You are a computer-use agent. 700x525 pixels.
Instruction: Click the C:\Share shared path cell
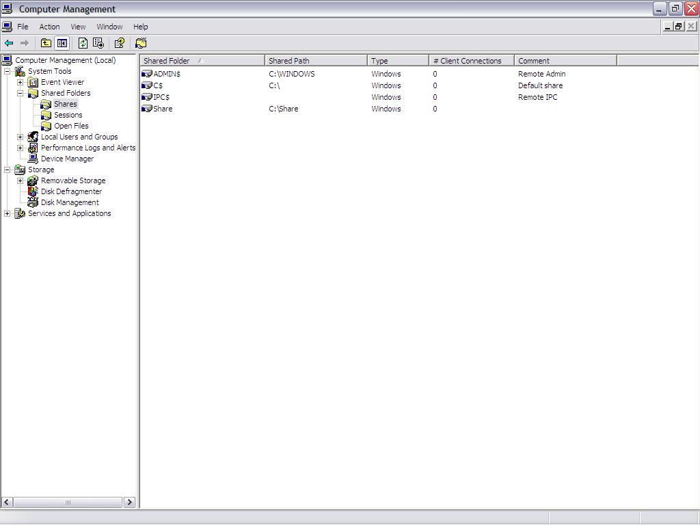click(x=284, y=109)
